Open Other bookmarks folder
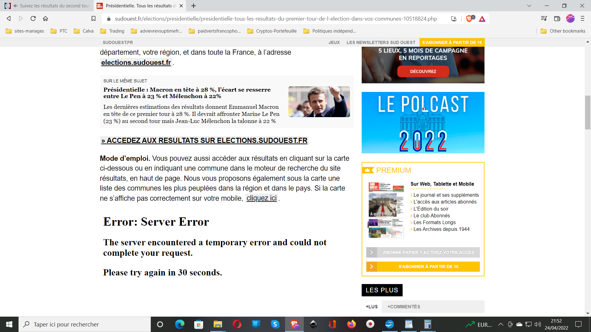Screen dimensions: 591x332 563,31
